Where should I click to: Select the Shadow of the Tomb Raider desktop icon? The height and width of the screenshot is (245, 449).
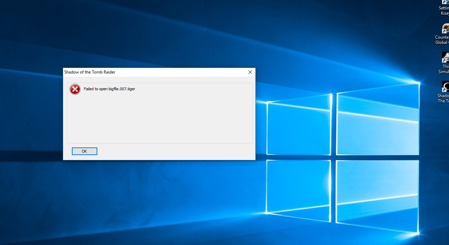[446, 86]
